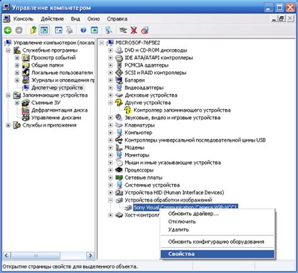298x273 pixels.
Task: Expand the Сетевые платы category
Action: tap(110, 178)
